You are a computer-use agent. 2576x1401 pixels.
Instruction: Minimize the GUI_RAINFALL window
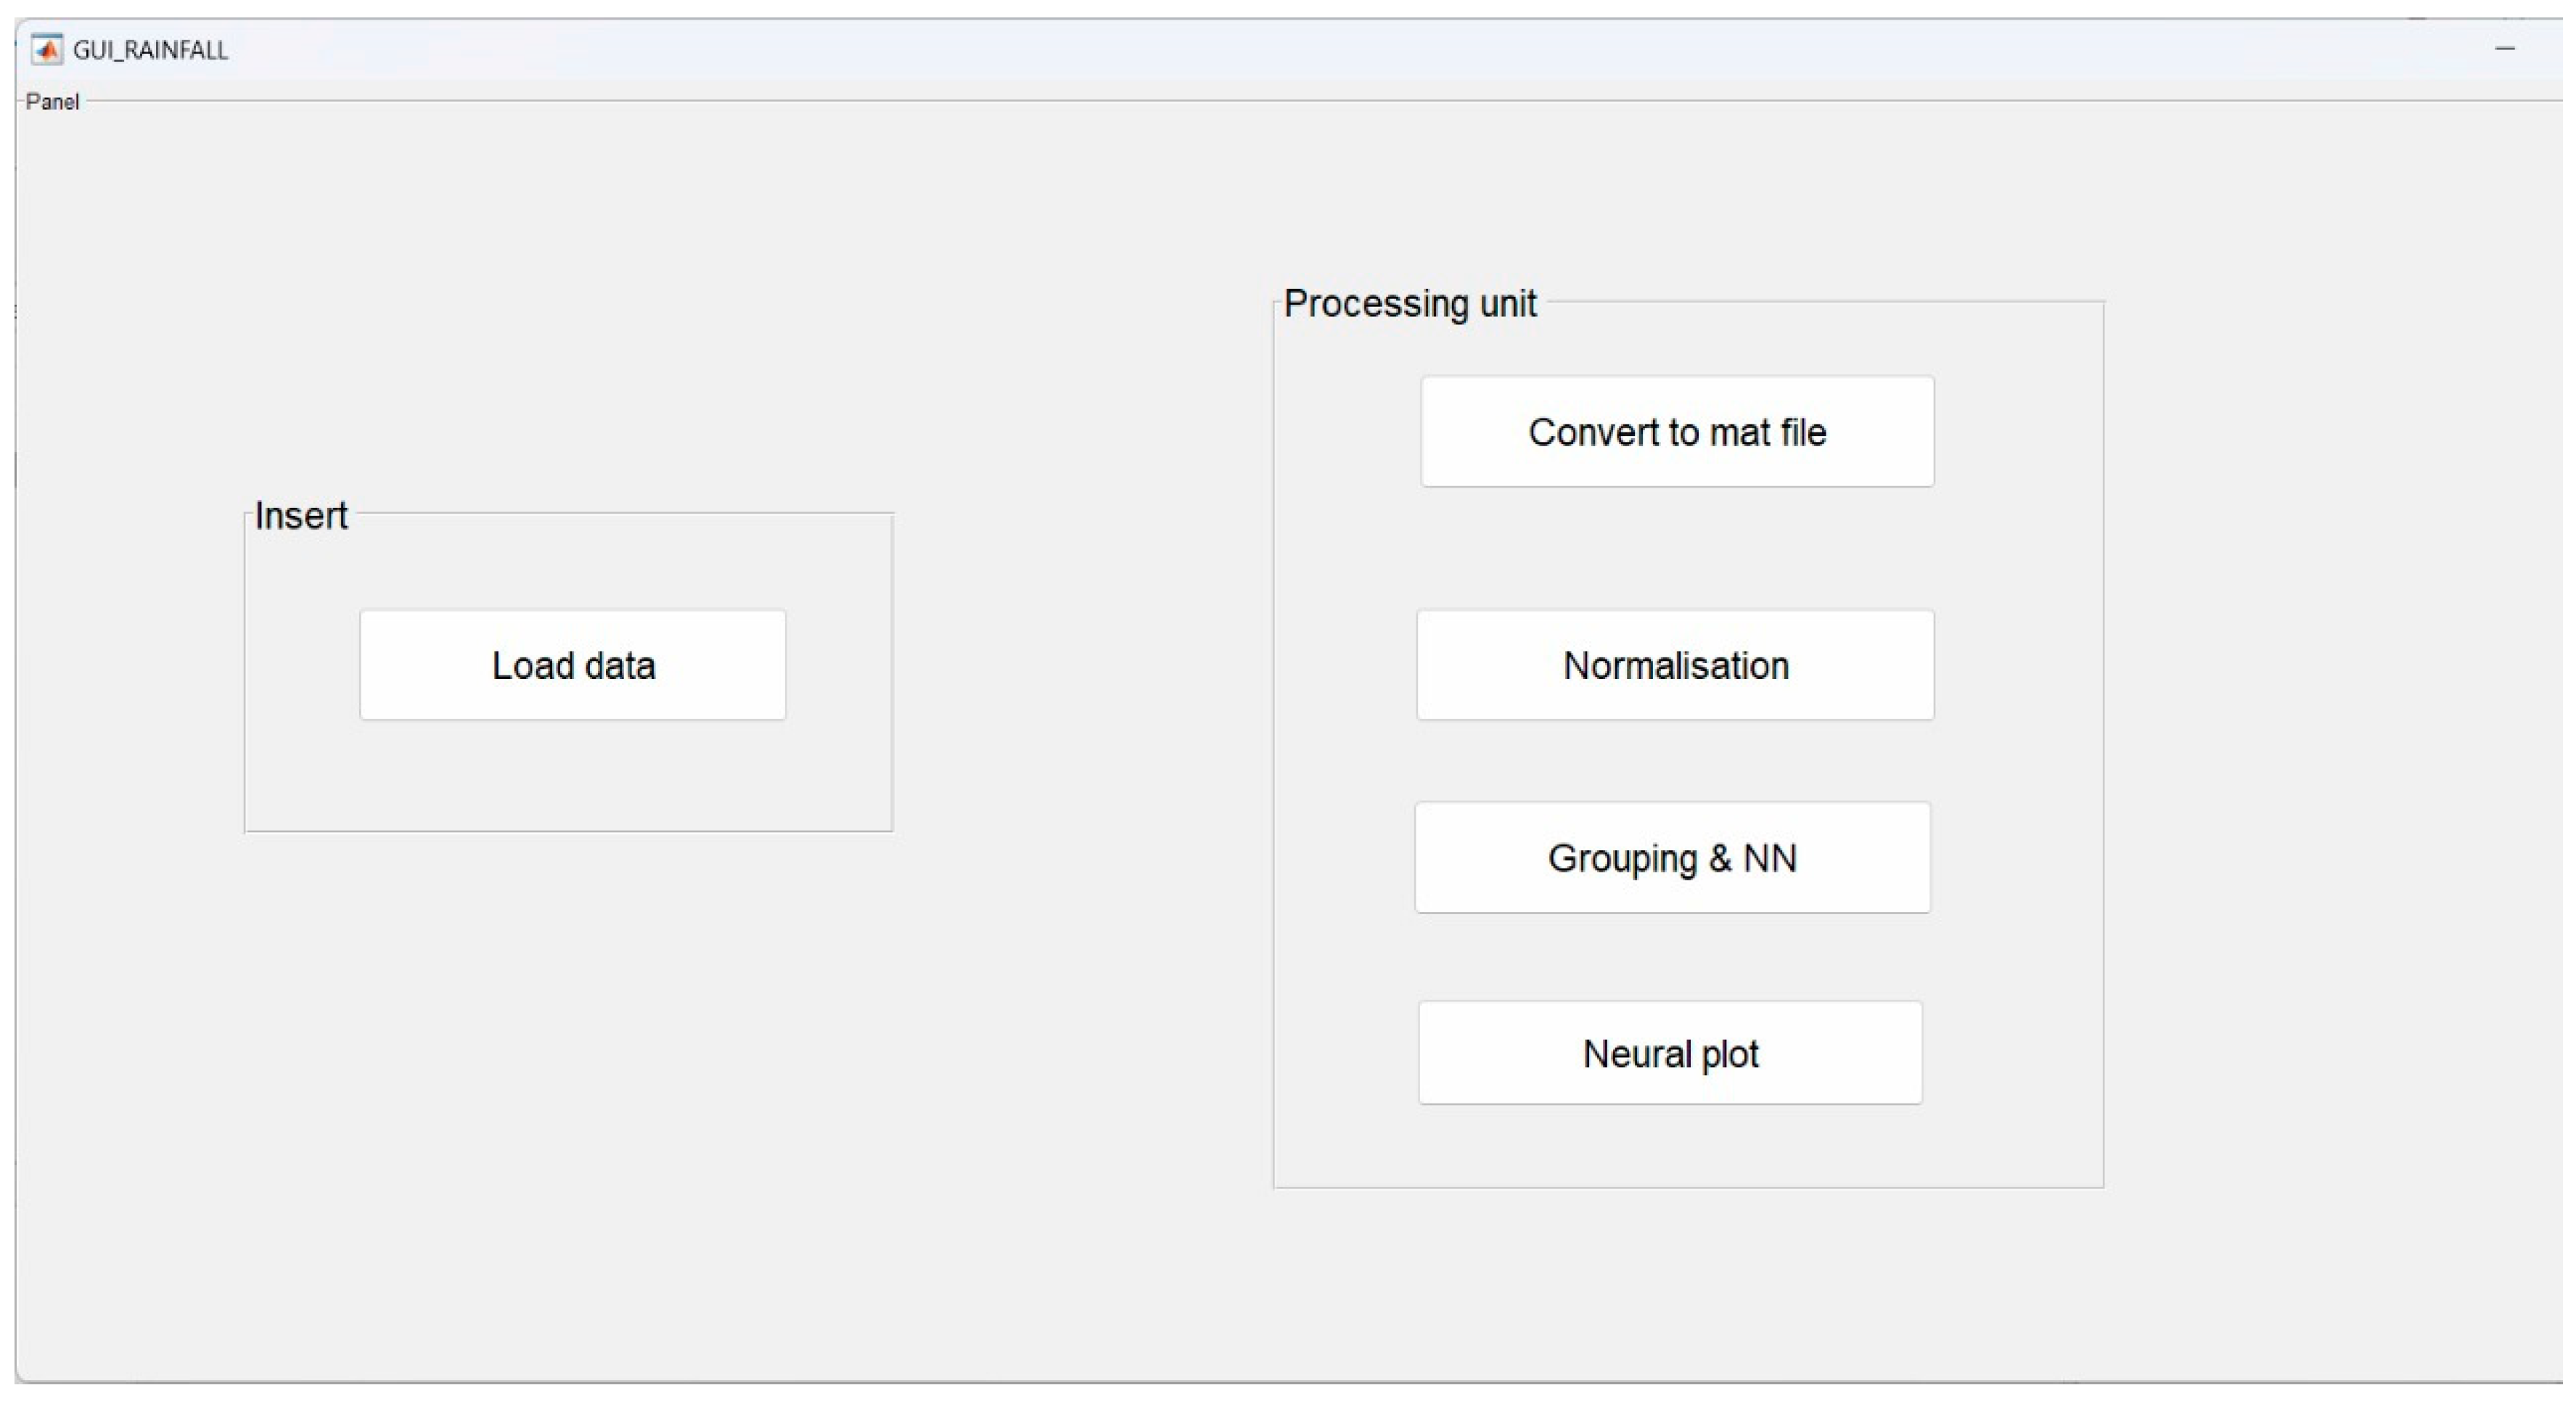pos(2504,48)
